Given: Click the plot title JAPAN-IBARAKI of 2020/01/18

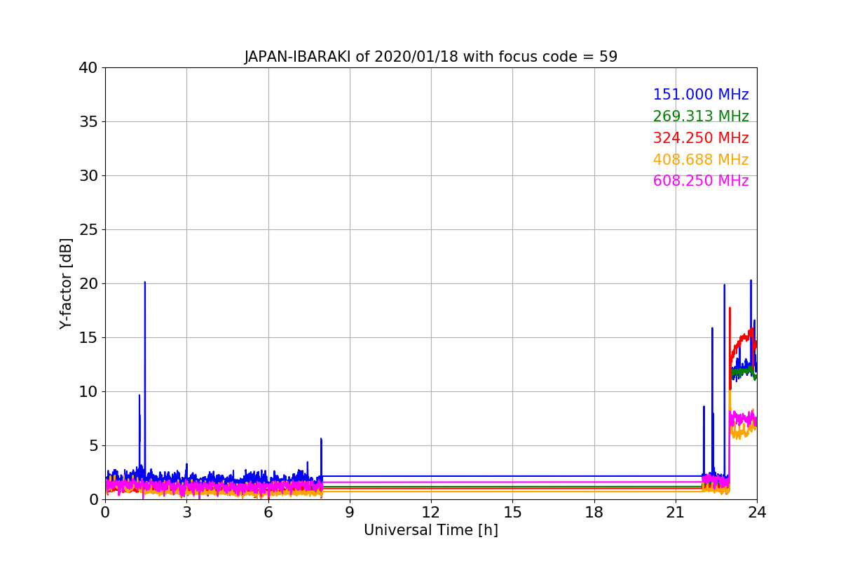Looking at the screenshot, I should point(430,57).
